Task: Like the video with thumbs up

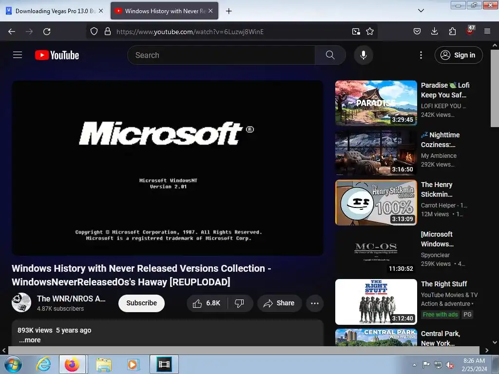Action: [x=207, y=303]
